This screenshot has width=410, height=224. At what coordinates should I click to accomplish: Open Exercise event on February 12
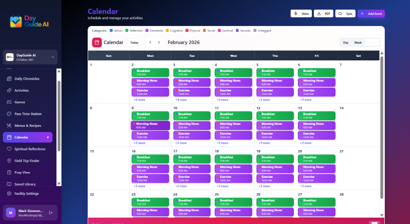[275, 135]
